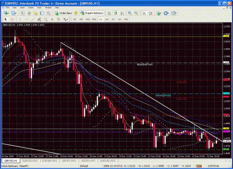Switch to M5 timeframe
Viewport: 233px width, 169px height.
click(81, 19)
